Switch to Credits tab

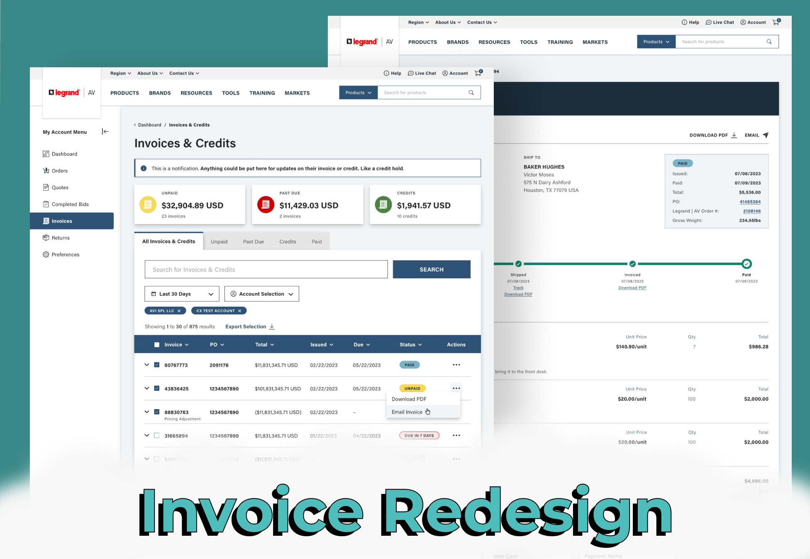[x=288, y=242]
